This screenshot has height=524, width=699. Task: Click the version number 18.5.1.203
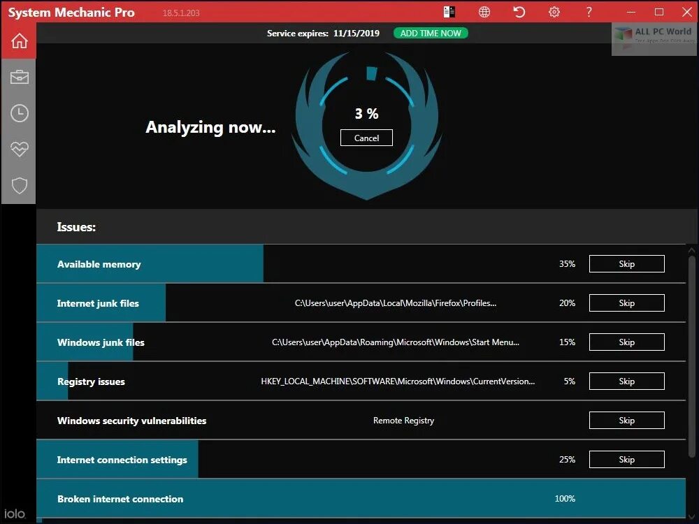point(181,13)
